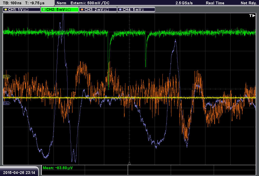The width and height of the screenshot is (259, 176).
Task: Click the green dot in the CH2 tab
Action: point(44,10)
